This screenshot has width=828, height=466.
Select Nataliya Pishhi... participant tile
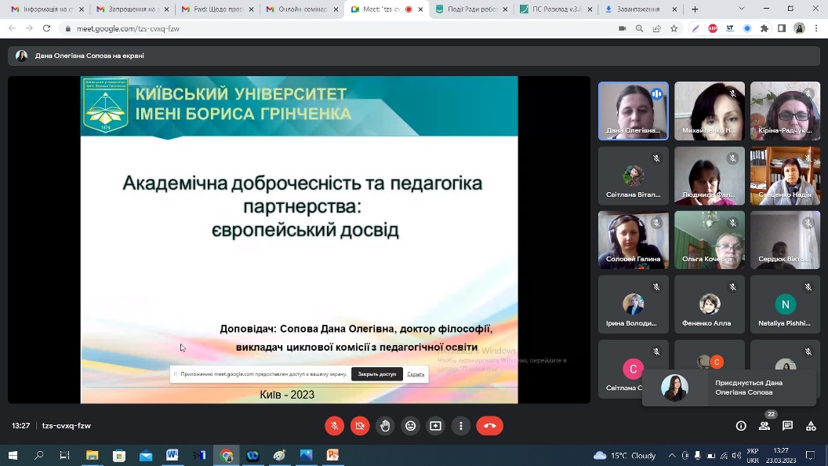click(x=785, y=304)
